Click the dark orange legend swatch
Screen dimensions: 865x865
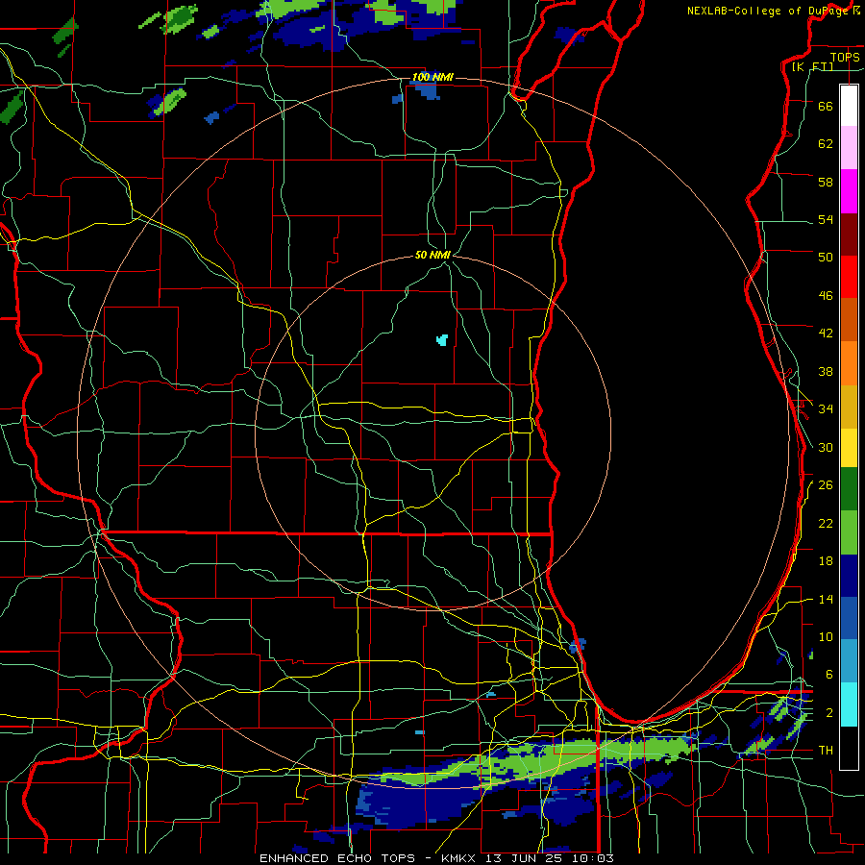tap(849, 319)
